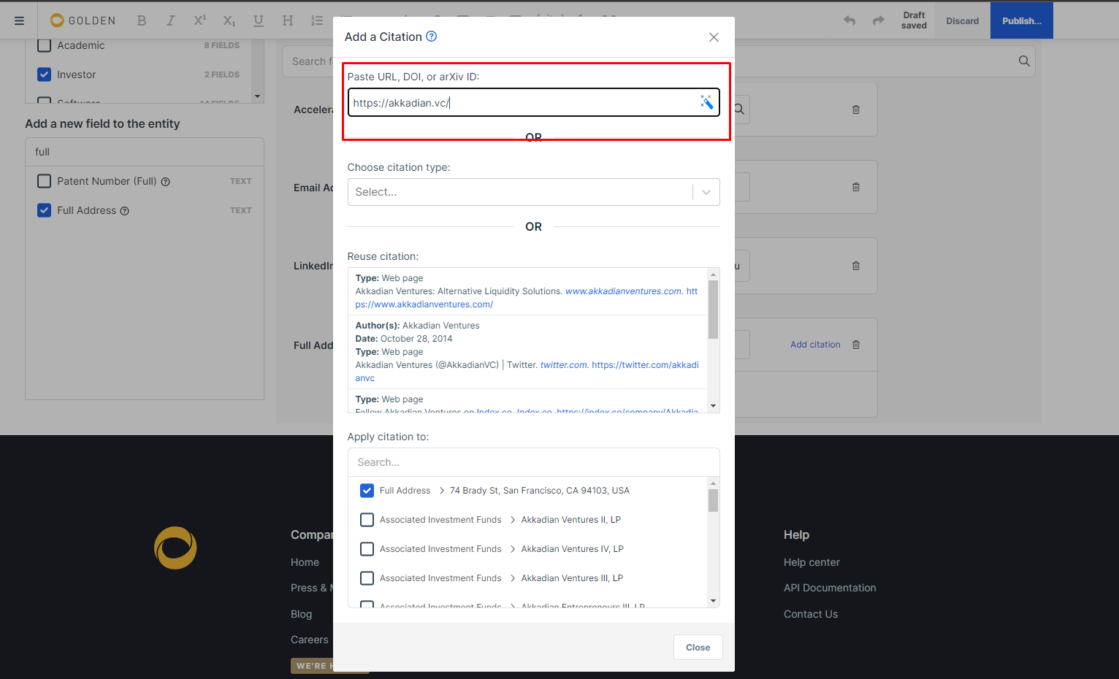Viewport: 1119px width, 679px height.
Task: Click the Golden logo in the top toolbar
Action: pos(83,20)
